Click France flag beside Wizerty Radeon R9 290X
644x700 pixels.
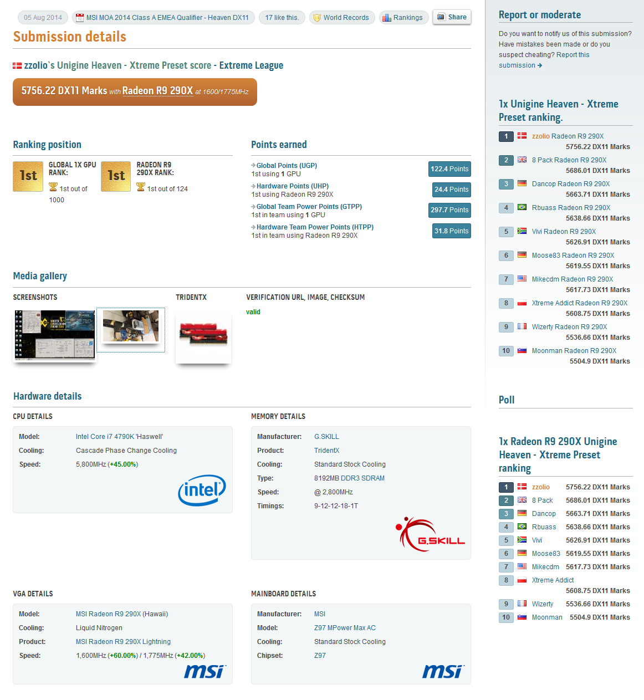tap(522, 326)
